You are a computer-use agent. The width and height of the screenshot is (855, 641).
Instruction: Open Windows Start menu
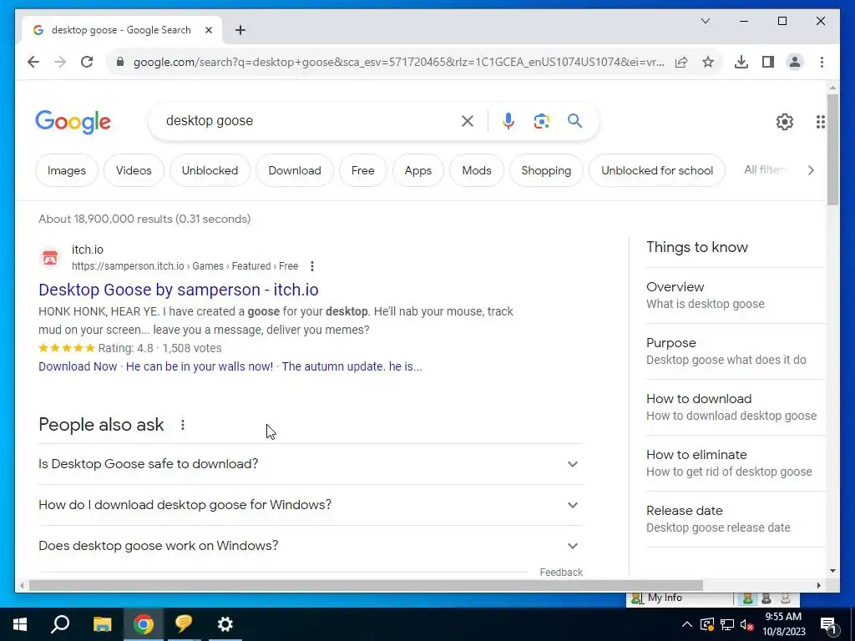tap(20, 624)
